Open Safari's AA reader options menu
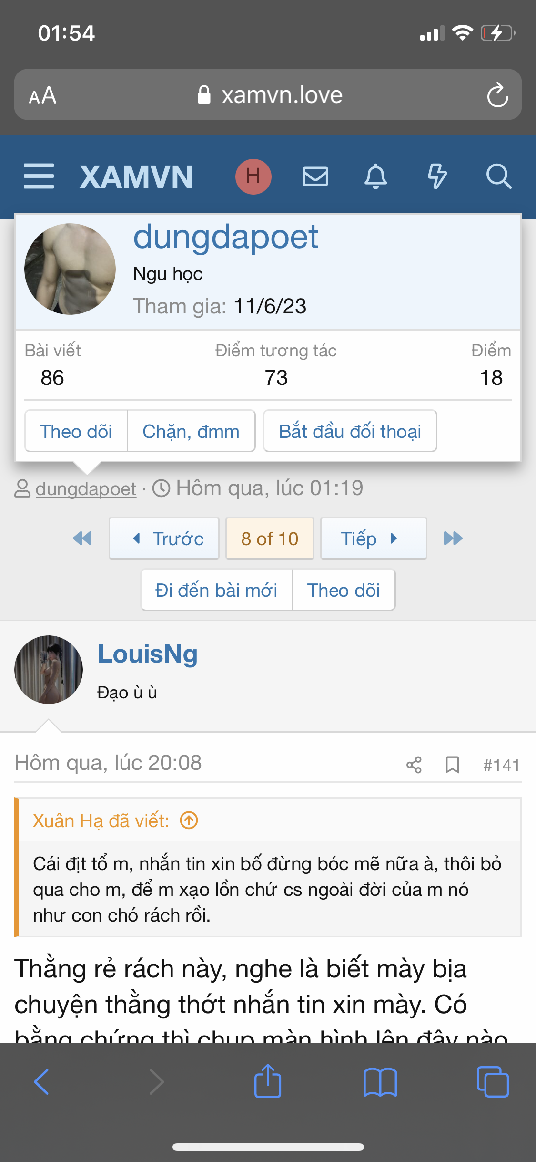Screen dimensions: 536x1162 [43, 95]
